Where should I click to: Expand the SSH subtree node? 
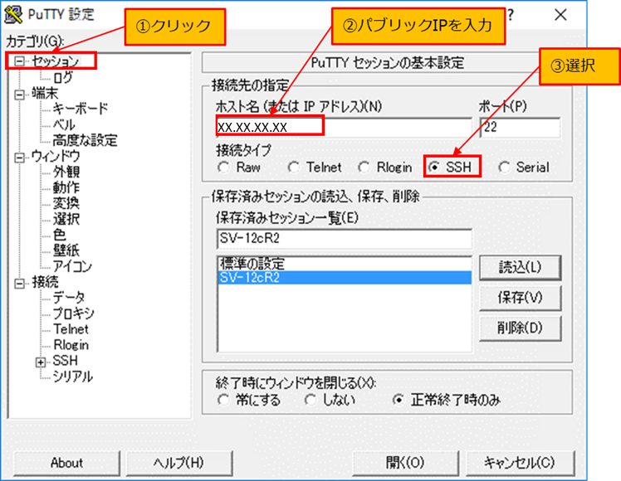41,361
